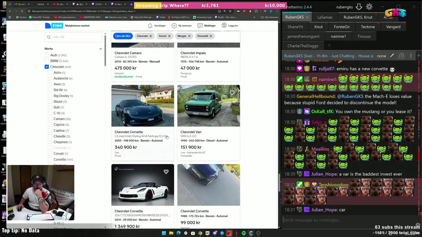The image size is (422, 237).
Task: Open Meldinger messages
Action: click(206, 26)
